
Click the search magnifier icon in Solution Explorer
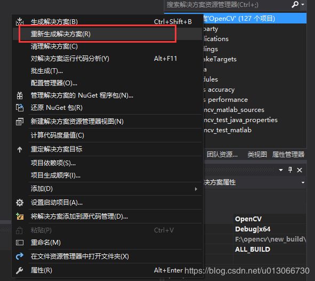click(295, 4)
